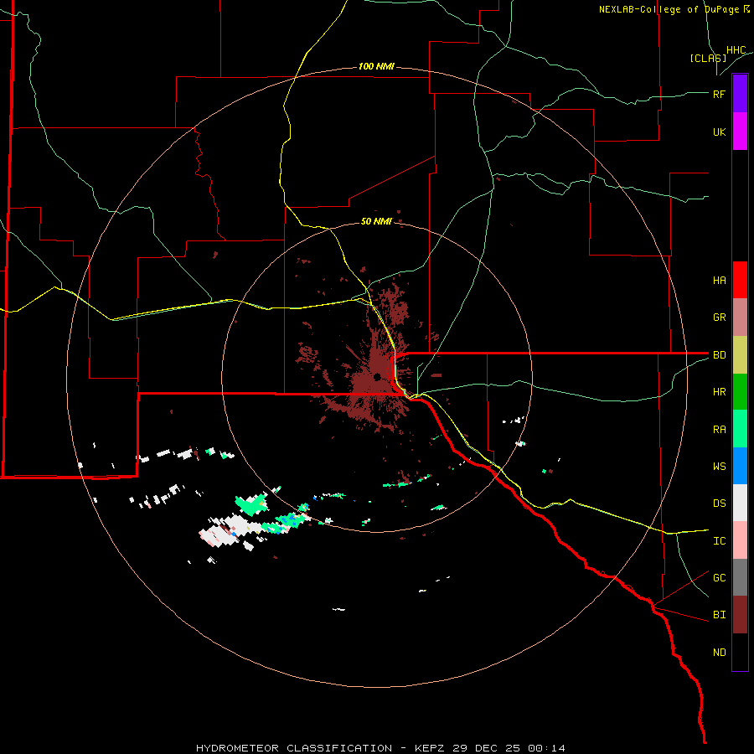Click the GC legend label
The height and width of the screenshot is (754, 754).
click(719, 578)
